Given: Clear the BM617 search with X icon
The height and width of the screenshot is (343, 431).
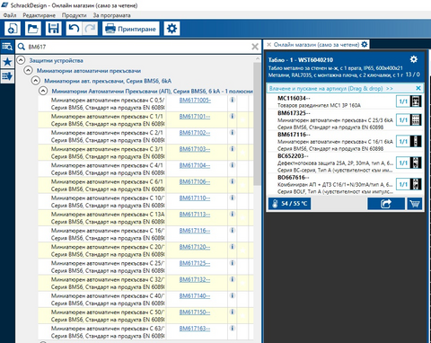Looking at the screenshot, I should pos(255,47).
